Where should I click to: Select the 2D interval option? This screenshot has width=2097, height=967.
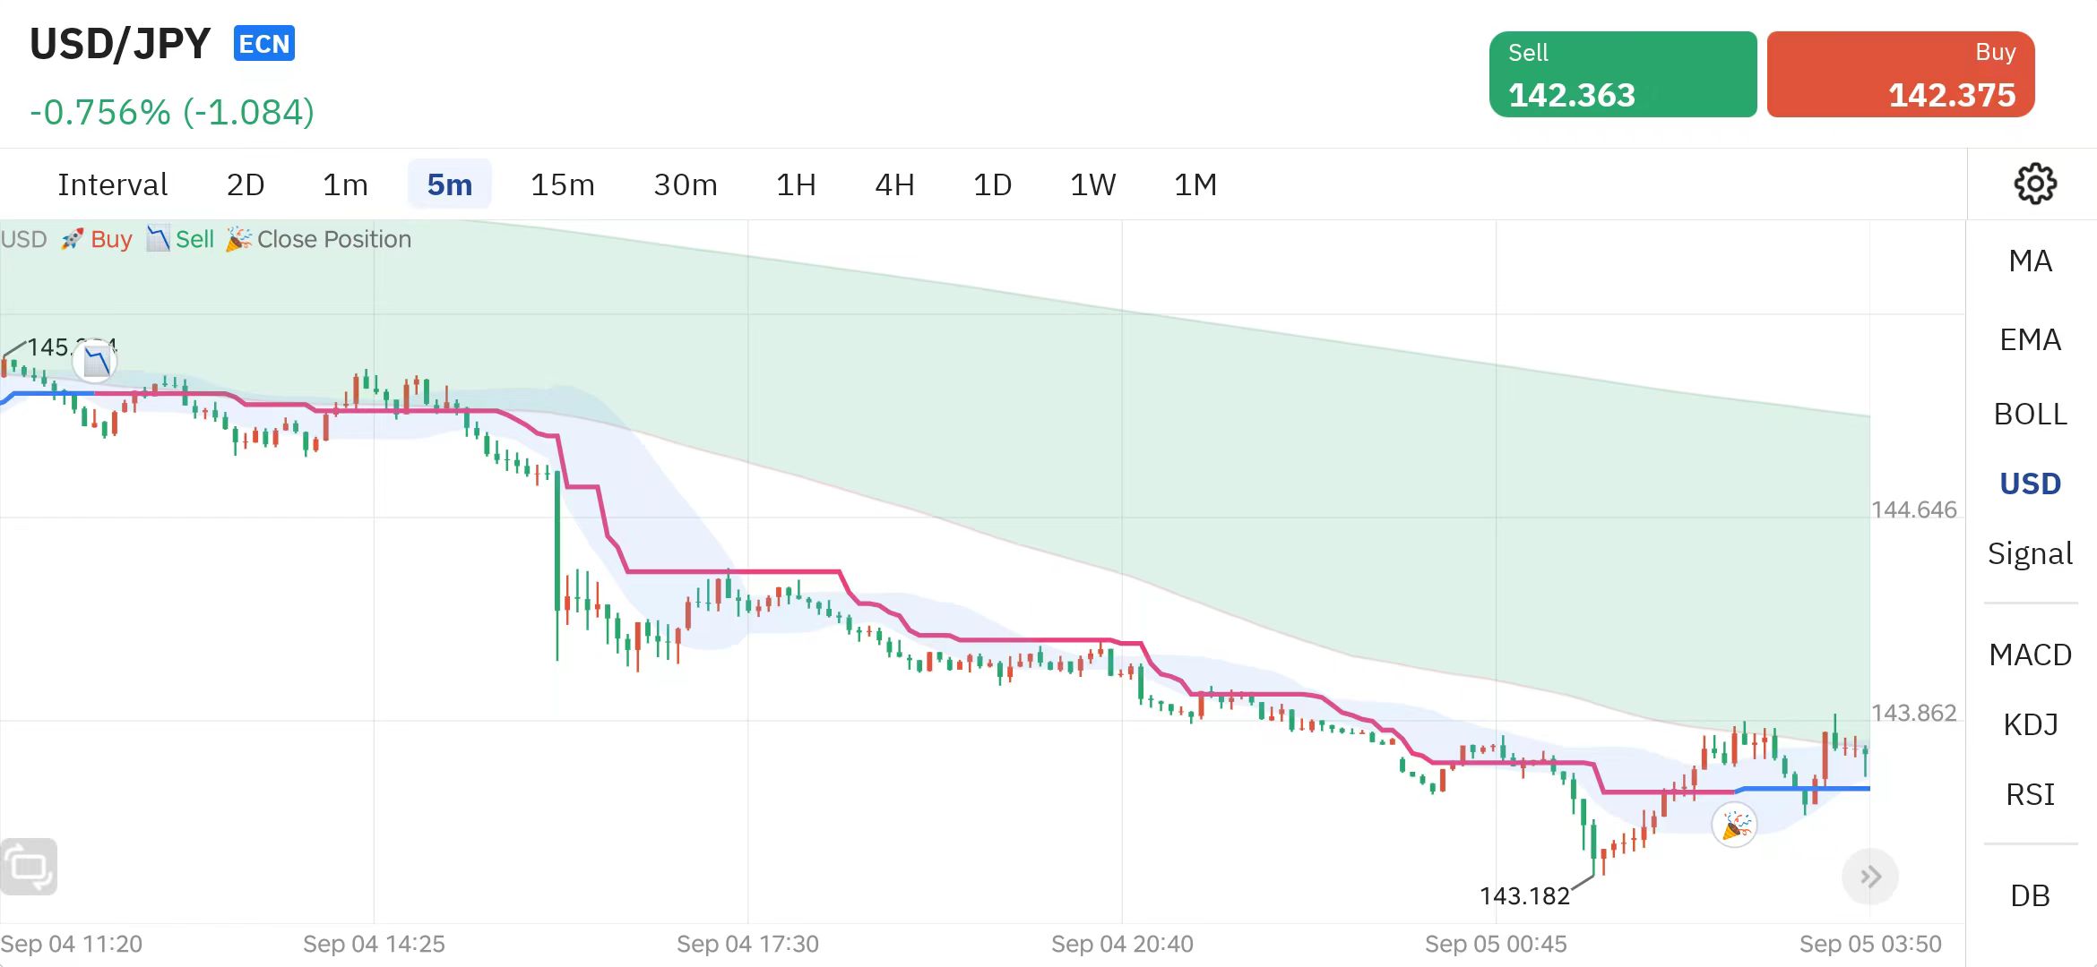click(x=245, y=184)
